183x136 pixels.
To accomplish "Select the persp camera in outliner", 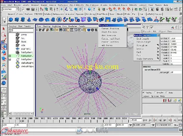I will (24, 35).
